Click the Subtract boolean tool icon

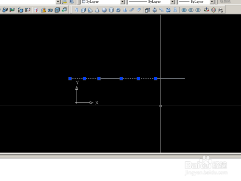[x=191, y=10]
